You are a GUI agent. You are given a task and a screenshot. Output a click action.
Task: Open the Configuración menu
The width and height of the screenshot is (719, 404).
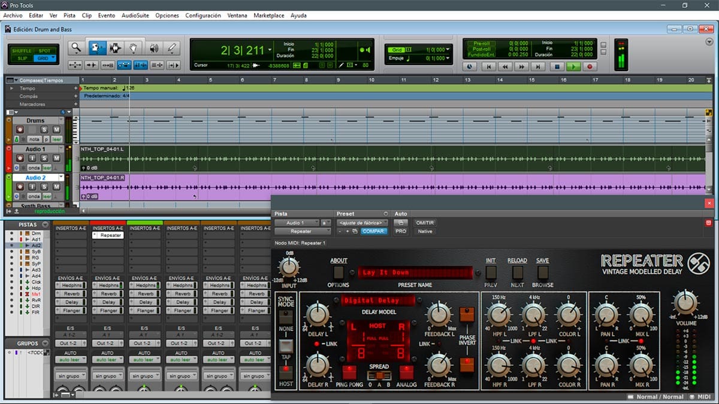(203, 16)
